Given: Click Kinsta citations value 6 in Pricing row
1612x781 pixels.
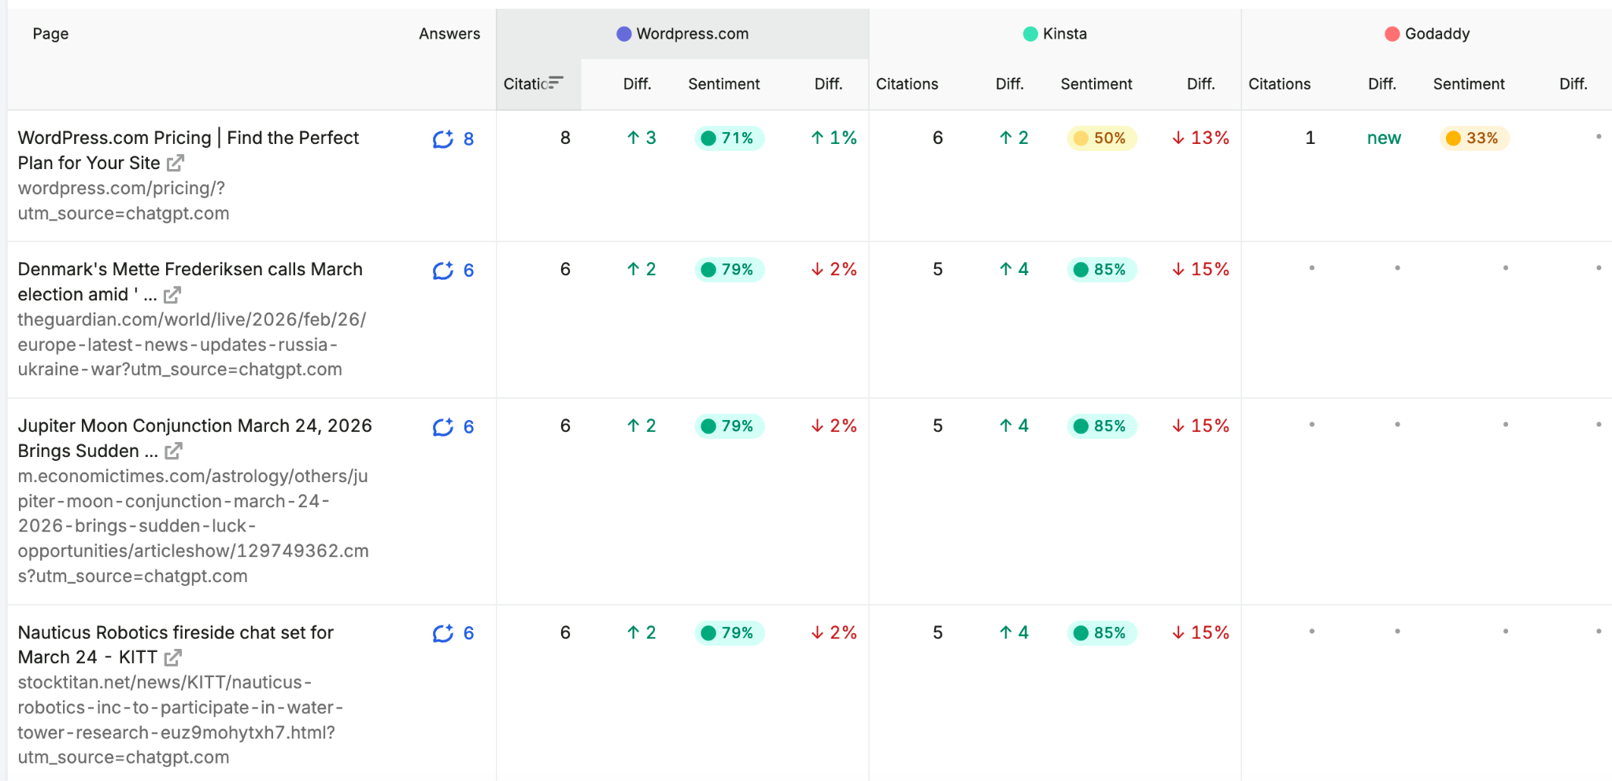Looking at the screenshot, I should pyautogui.click(x=937, y=138).
